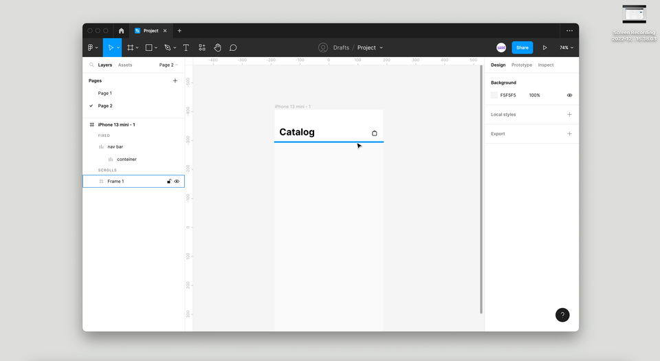Open Move tool options dropdown arrow
The width and height of the screenshot is (660, 361).
[118, 47]
